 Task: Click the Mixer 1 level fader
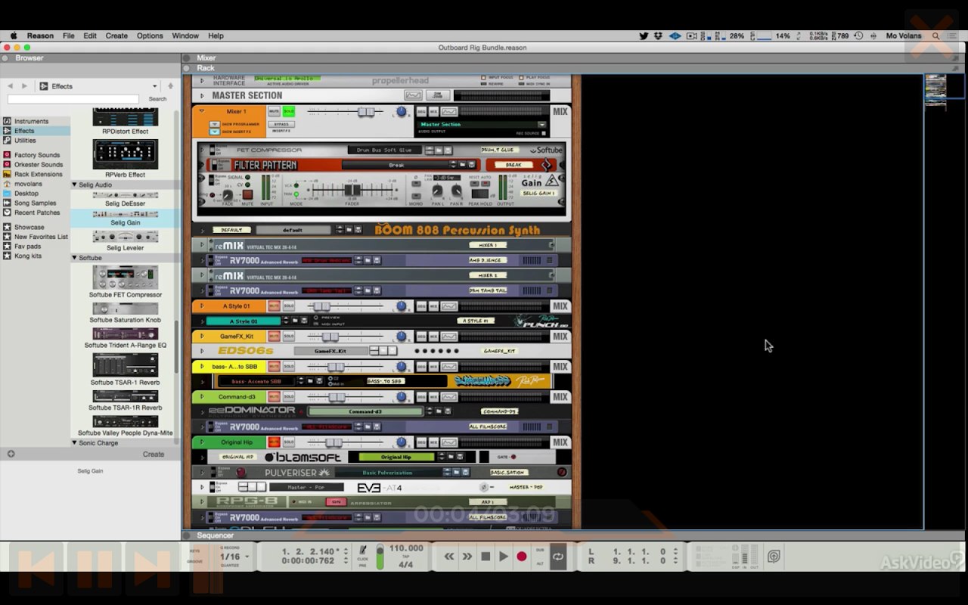tap(366, 112)
